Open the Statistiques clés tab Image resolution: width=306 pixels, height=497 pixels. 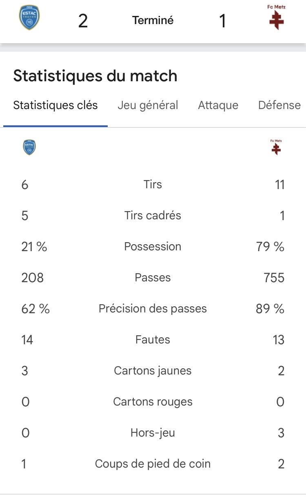(x=55, y=105)
